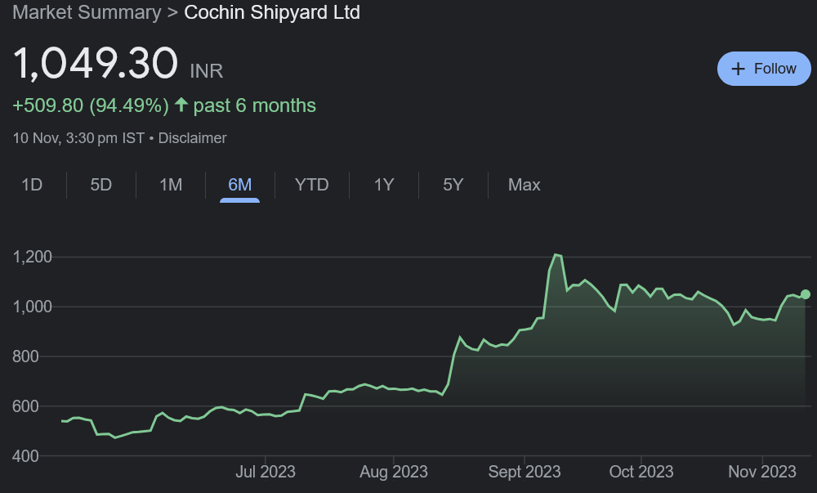The image size is (817, 493).
Task: Click the current price dot on chart
Action: pos(806,294)
